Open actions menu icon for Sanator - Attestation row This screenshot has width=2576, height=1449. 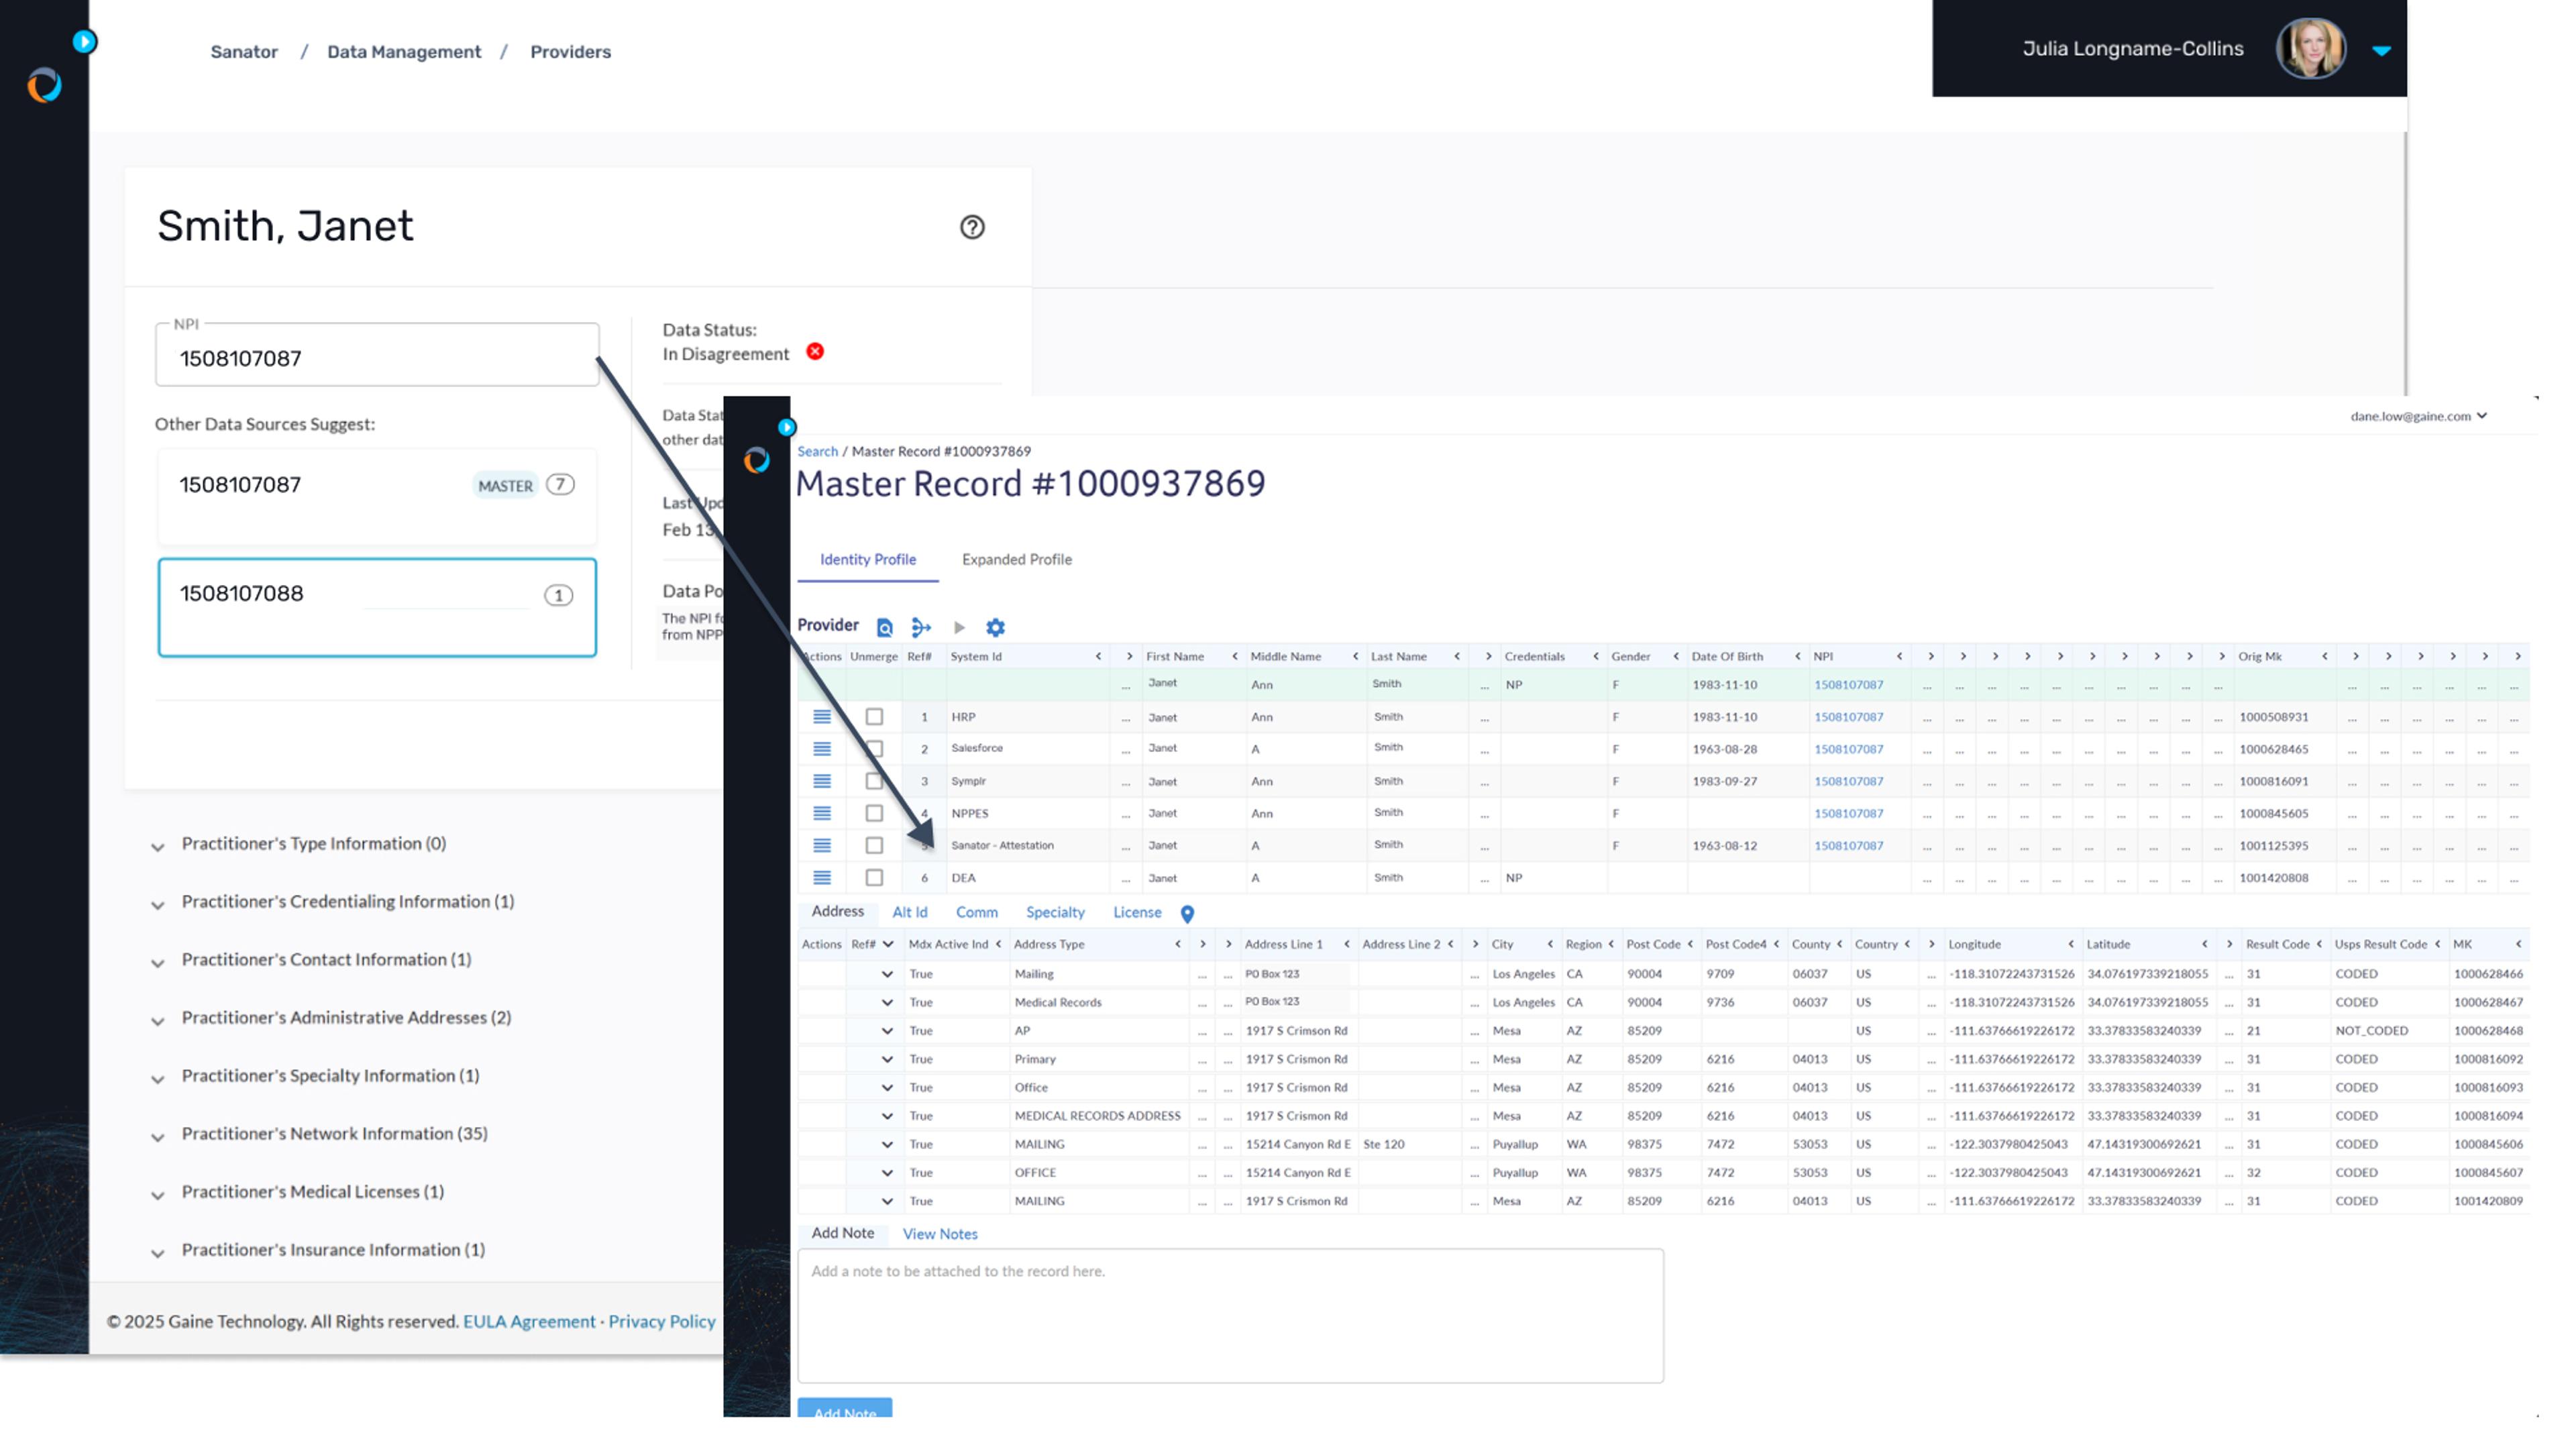pyautogui.click(x=822, y=845)
